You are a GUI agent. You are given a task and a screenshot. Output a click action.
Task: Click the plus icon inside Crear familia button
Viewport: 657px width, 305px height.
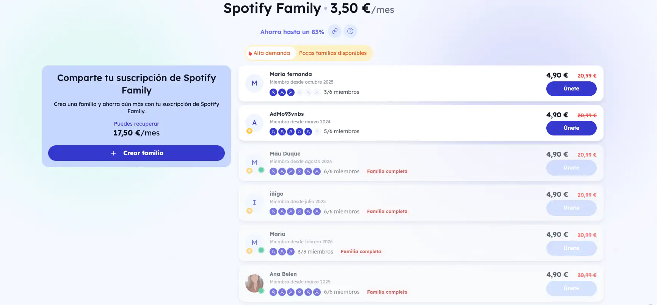[113, 153]
